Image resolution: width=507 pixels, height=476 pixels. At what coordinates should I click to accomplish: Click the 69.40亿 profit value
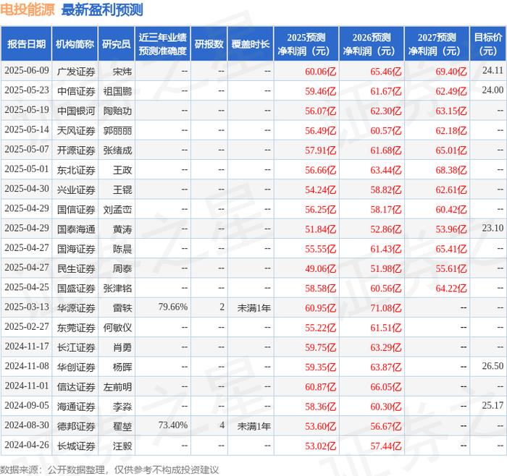pyautogui.click(x=451, y=72)
